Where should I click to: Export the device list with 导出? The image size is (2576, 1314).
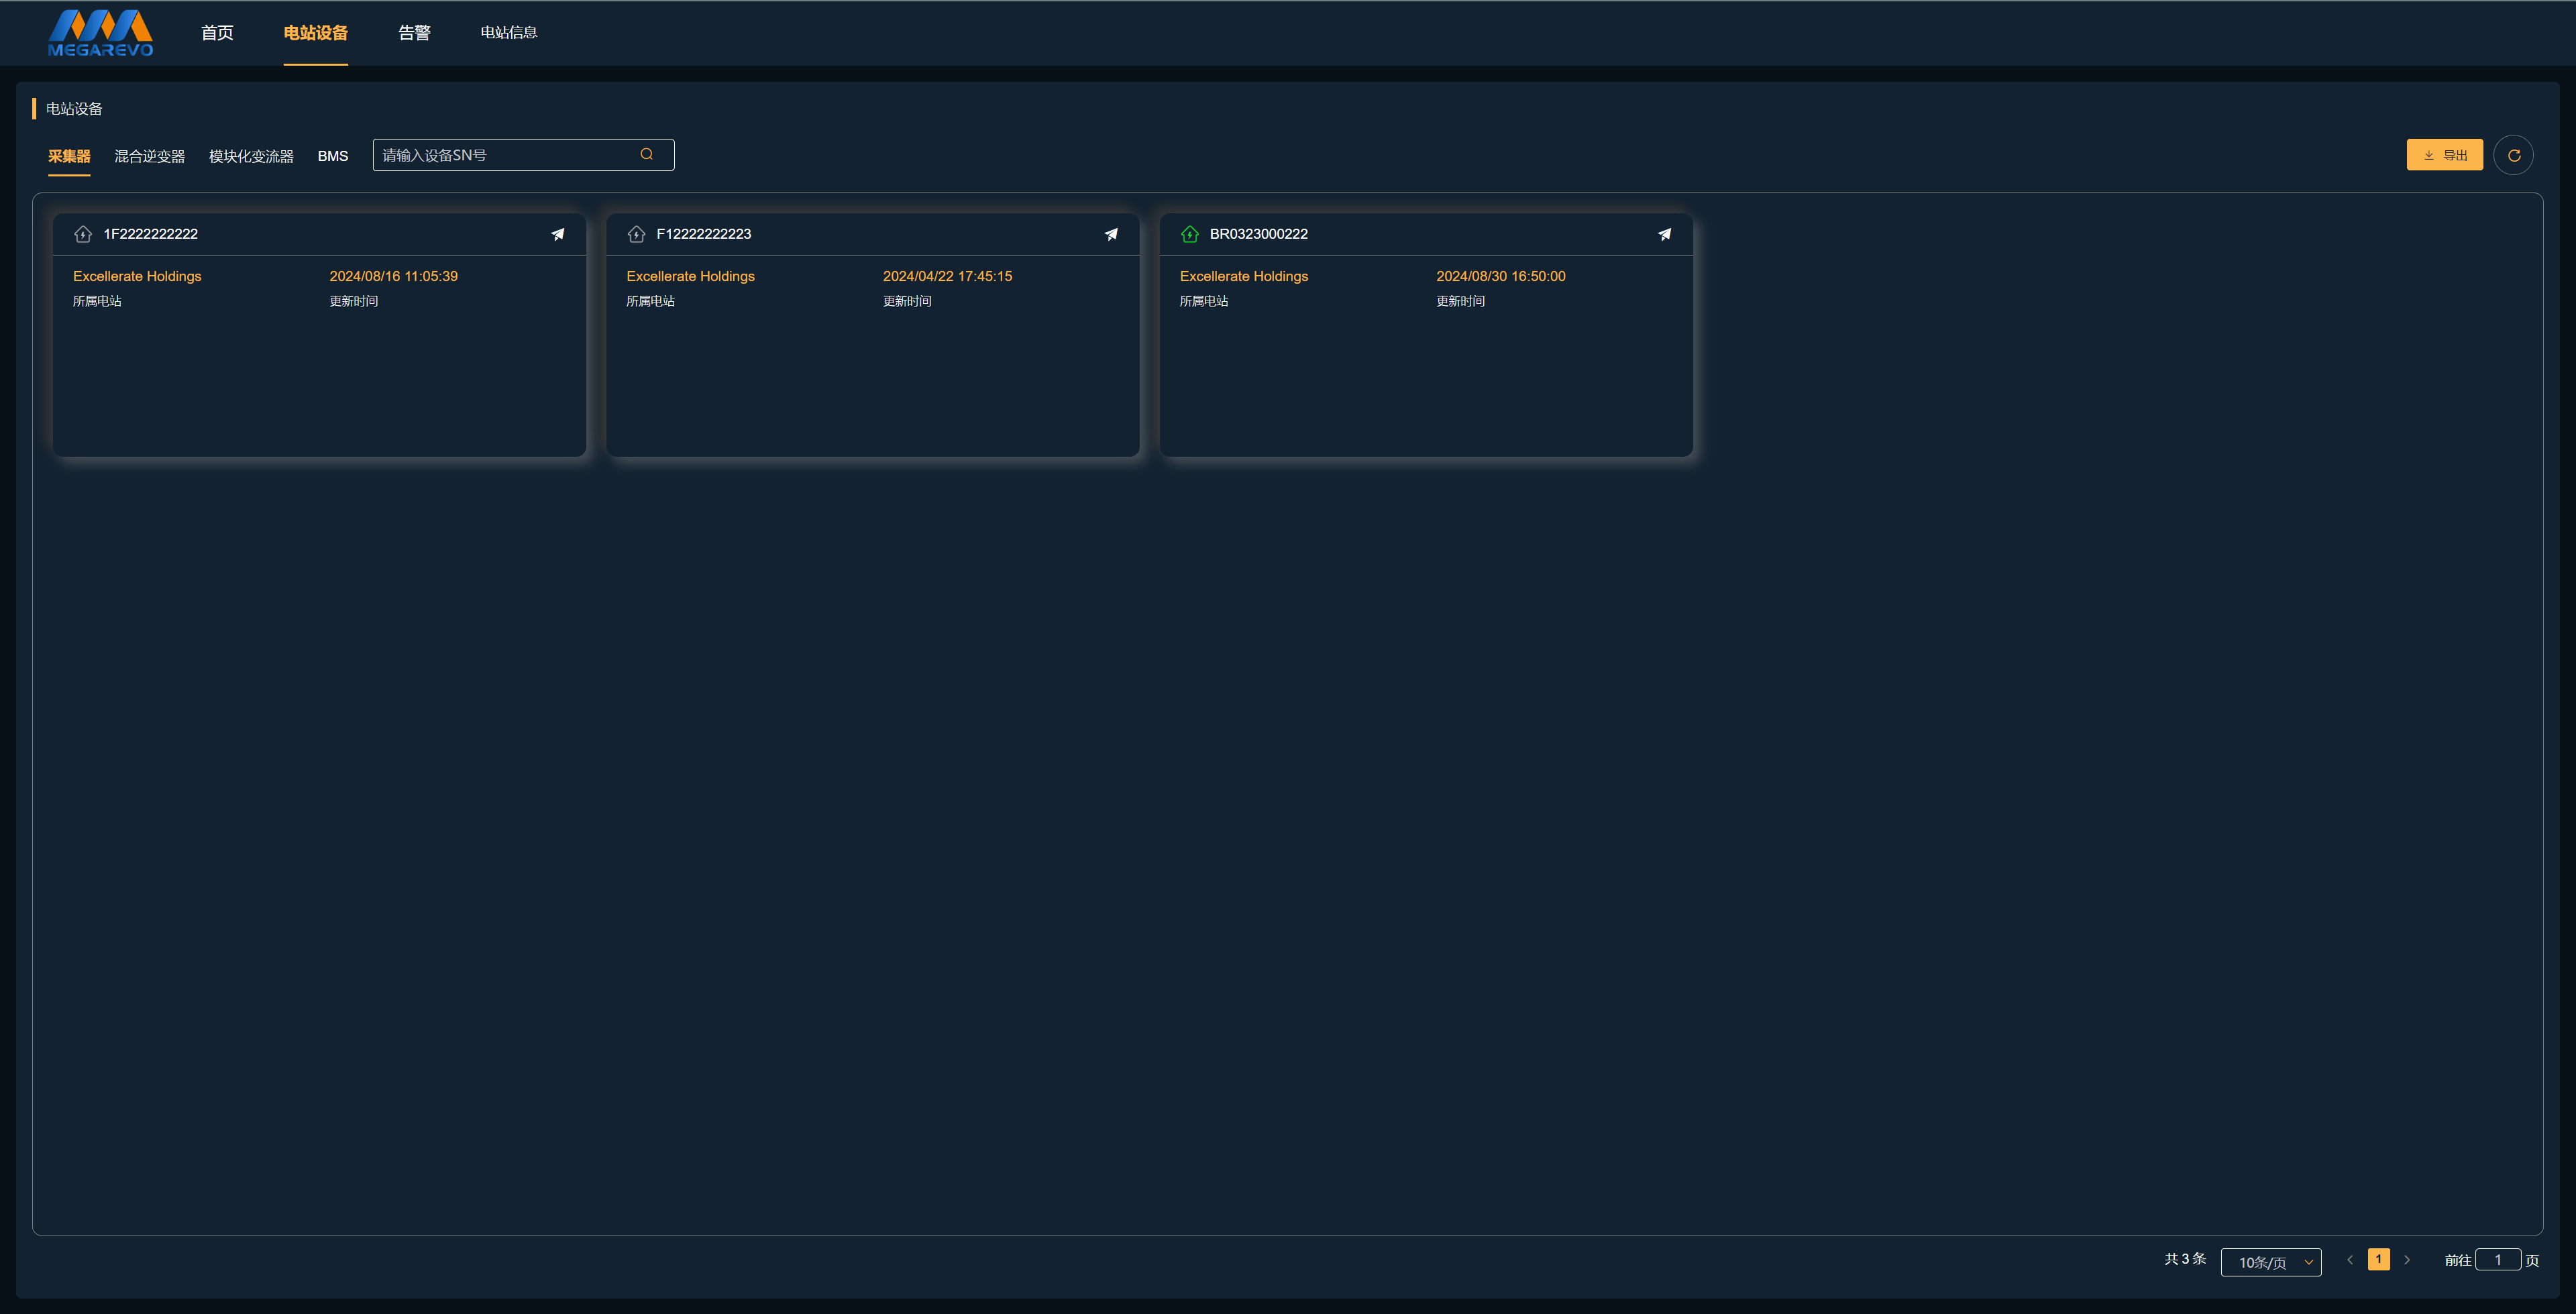point(2444,155)
